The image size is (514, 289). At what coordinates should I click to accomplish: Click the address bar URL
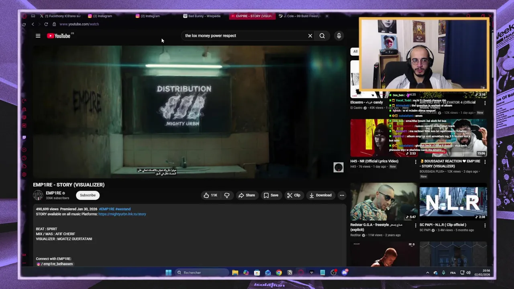(x=79, y=24)
